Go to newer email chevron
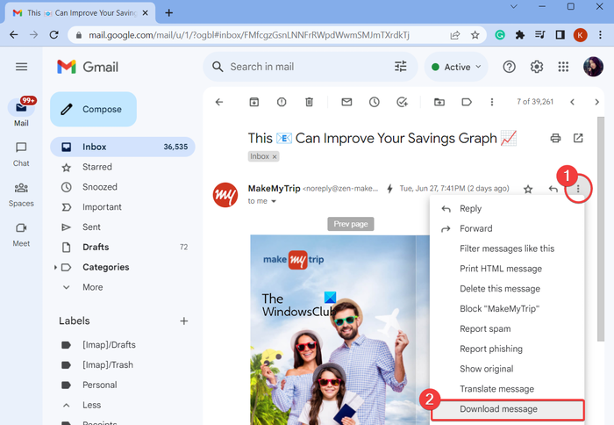The width and height of the screenshot is (614, 425). (572, 103)
